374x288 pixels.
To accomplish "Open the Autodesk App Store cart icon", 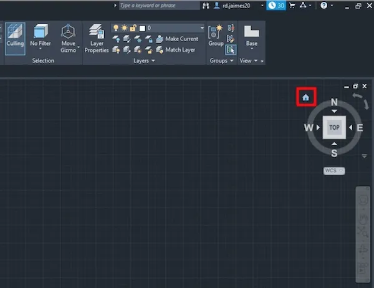I will (292, 5).
